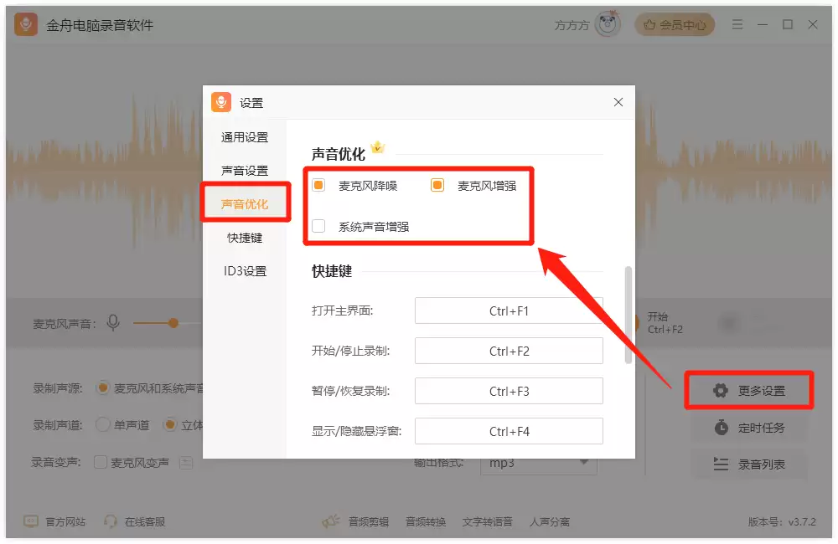
Task: Click the 更多设置 gear button
Action: tap(749, 390)
